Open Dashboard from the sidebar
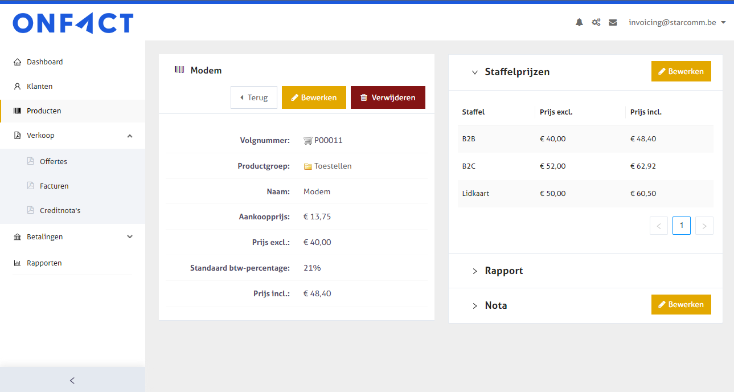The image size is (734, 392). click(44, 62)
